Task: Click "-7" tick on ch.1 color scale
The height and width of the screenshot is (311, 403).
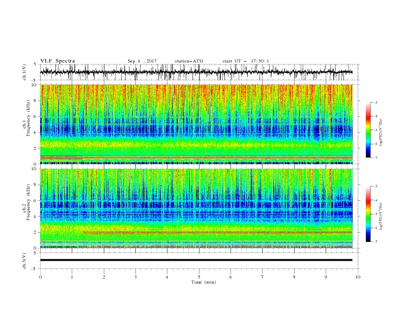Action: coord(376,158)
